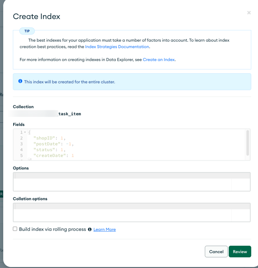
Task: Collapse the Fields JSON fold arrow
Action: coord(25,132)
